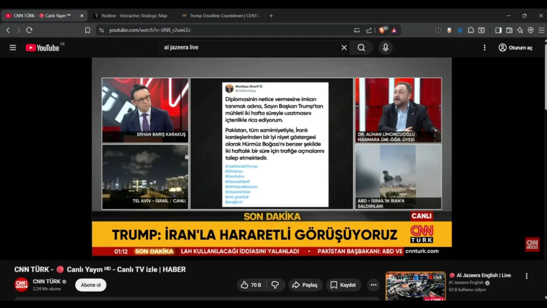547x308 pixels.
Task: Click the blue sound-wave extension icon
Action: [460, 30]
